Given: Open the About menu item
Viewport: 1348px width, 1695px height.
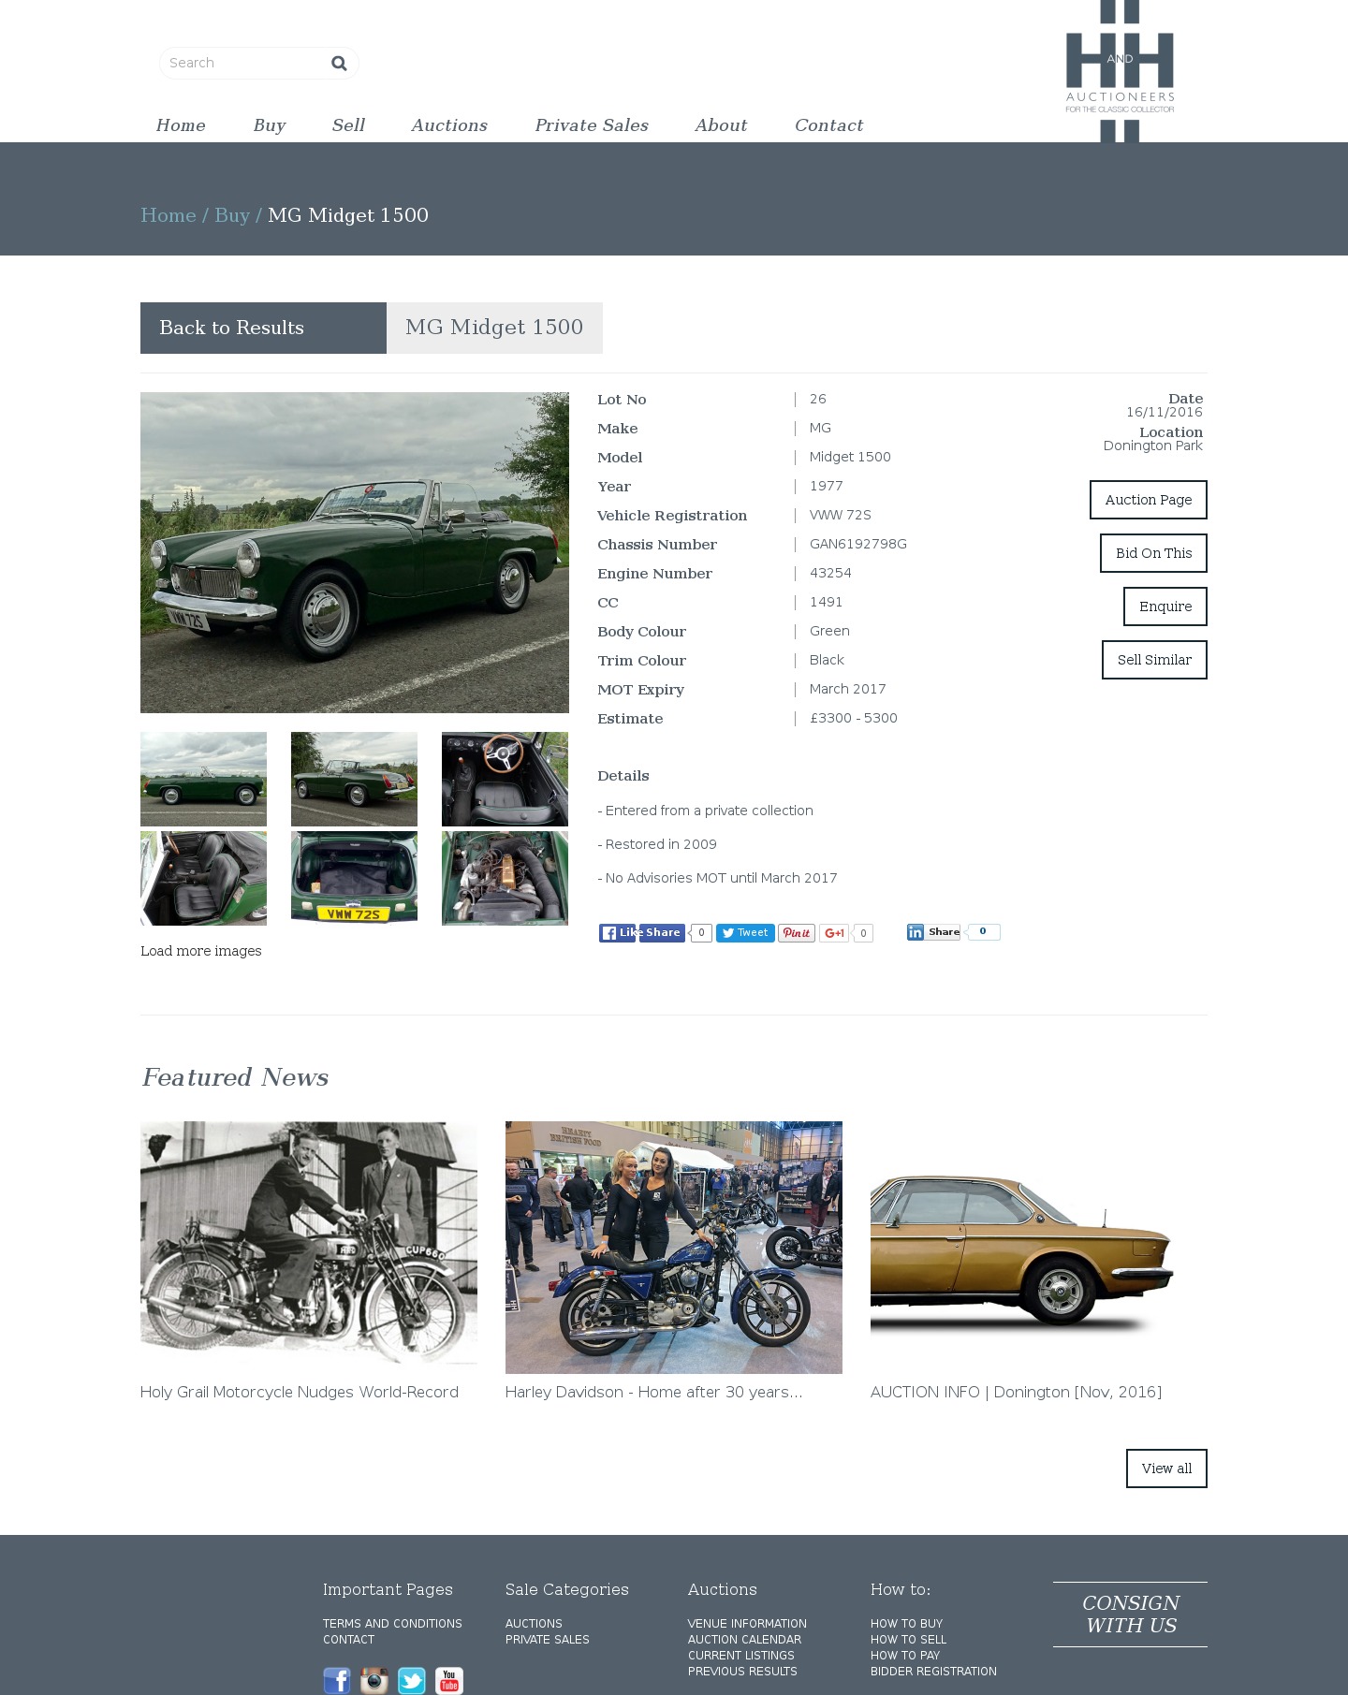Looking at the screenshot, I should 721,125.
